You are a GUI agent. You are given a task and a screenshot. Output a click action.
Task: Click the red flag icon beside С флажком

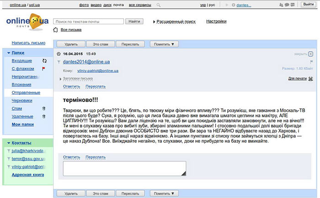pos(43,69)
